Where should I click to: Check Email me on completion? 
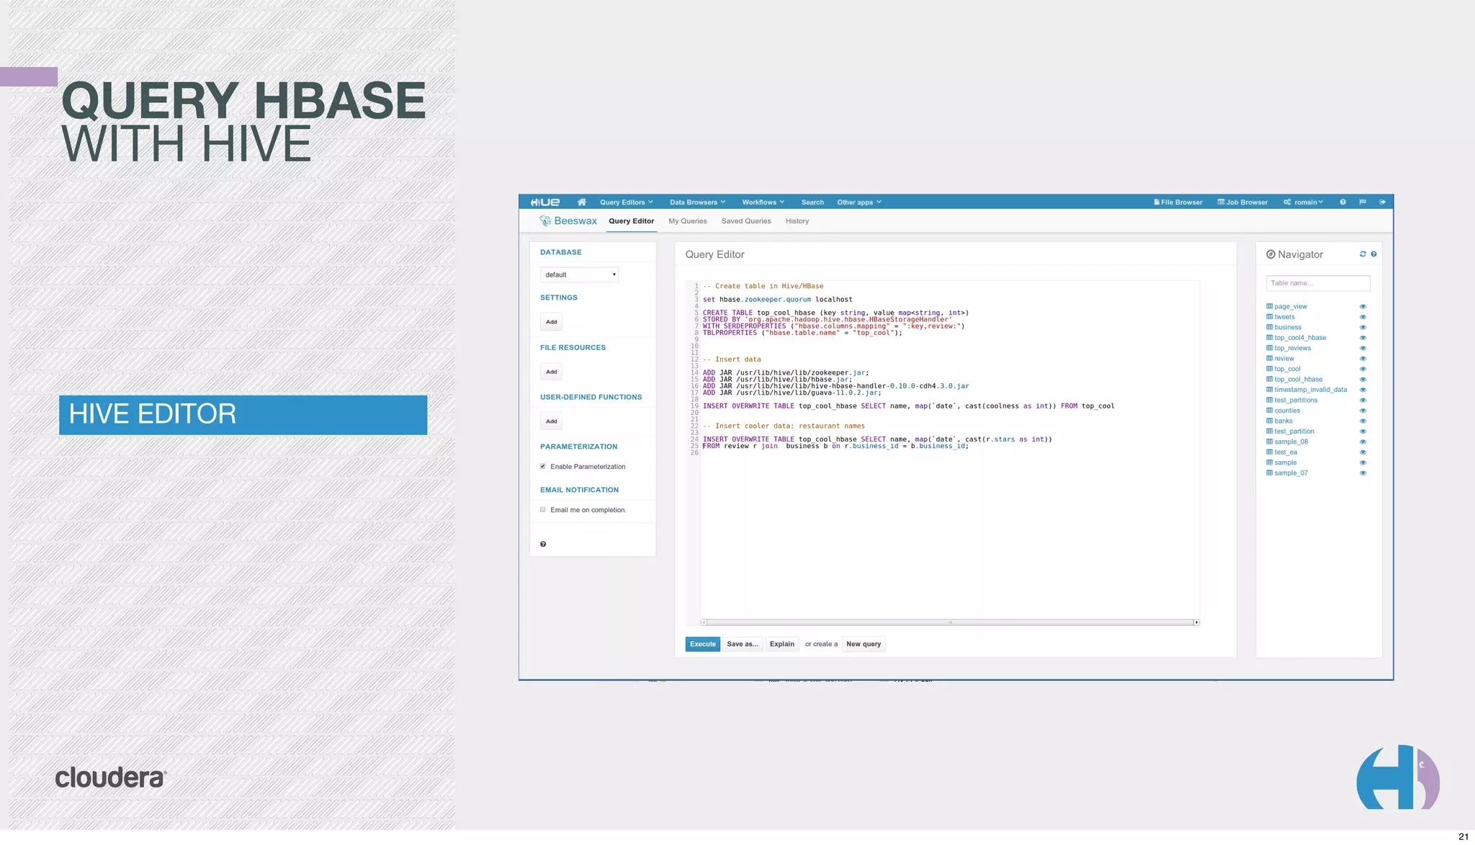543,509
